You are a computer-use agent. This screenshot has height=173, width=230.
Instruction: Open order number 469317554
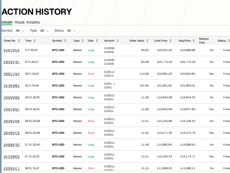pyautogui.click(x=11, y=74)
